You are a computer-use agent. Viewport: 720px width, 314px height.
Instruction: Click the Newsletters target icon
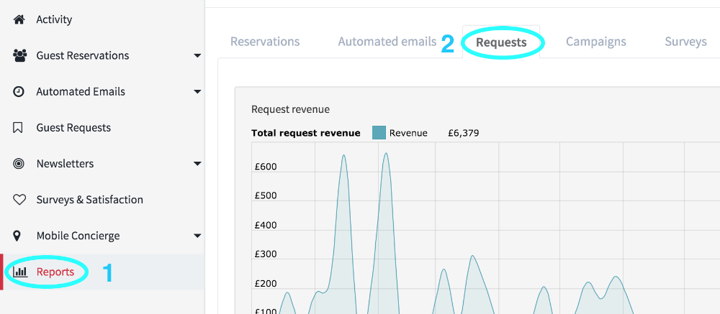tap(19, 164)
